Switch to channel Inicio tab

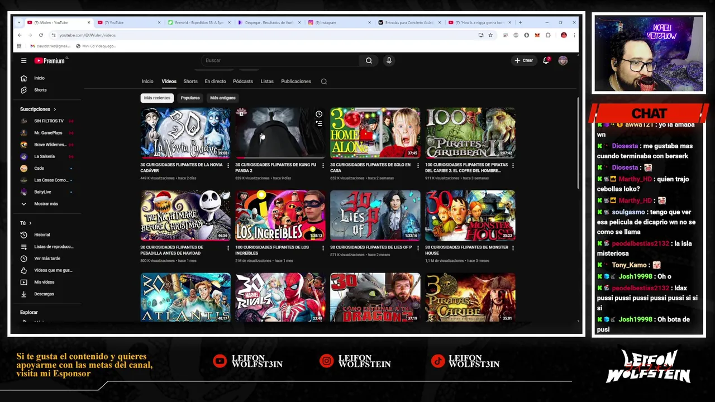click(147, 82)
